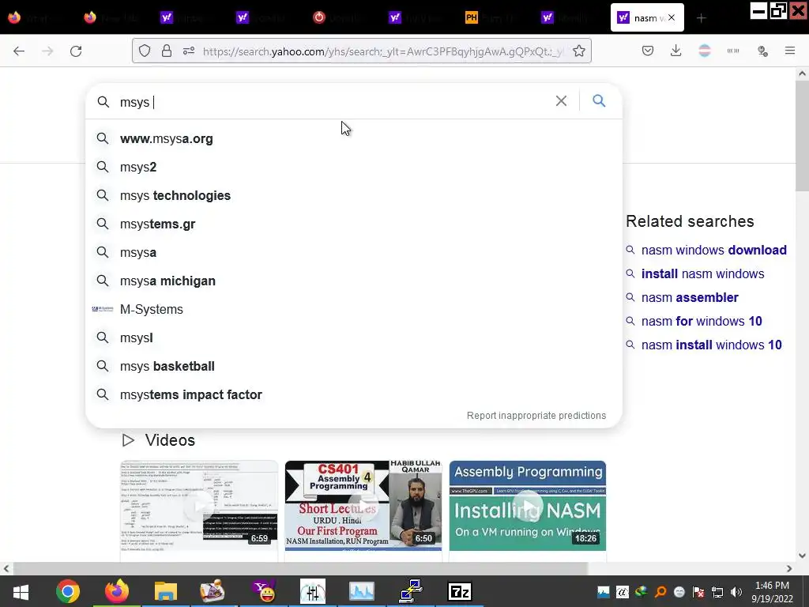Click horizontal scrollbar left arrow

(6, 568)
